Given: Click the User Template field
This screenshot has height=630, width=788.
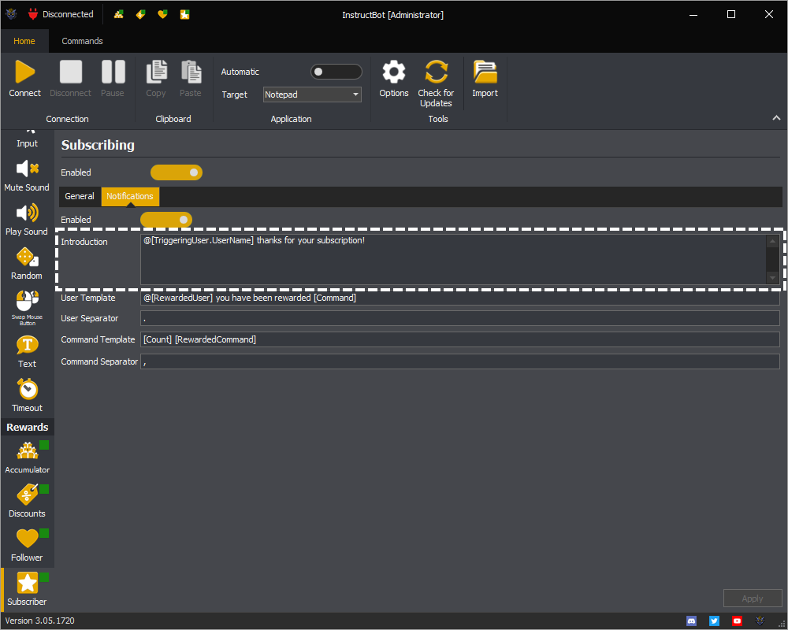Looking at the screenshot, I should tap(460, 298).
